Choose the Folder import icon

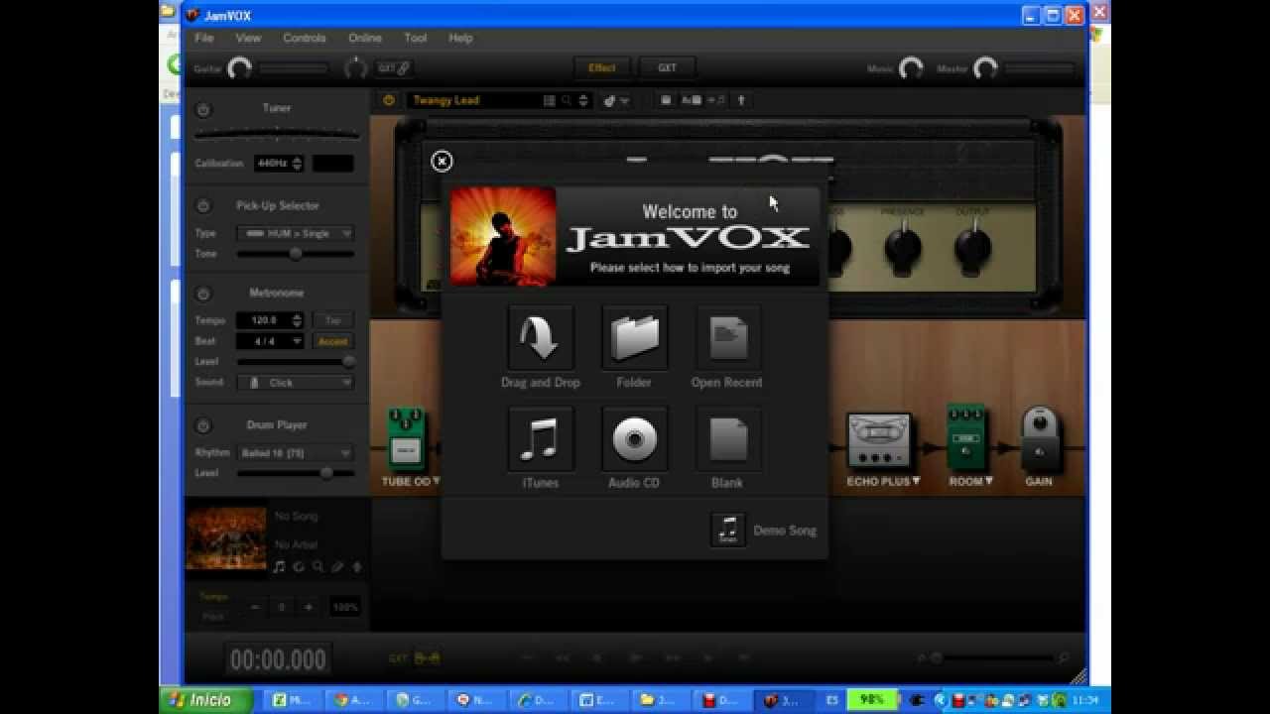point(634,339)
